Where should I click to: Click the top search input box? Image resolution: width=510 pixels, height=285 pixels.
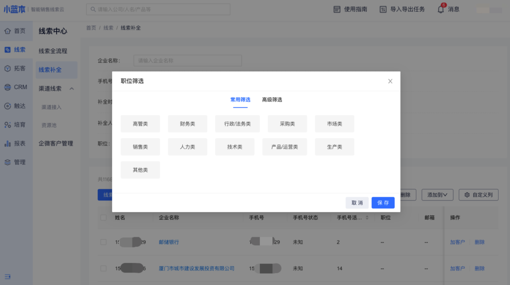[x=158, y=9]
